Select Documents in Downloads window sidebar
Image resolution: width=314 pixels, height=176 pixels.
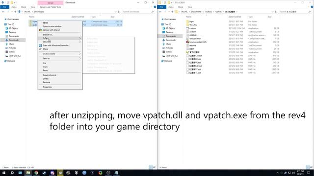click(x=14, y=36)
